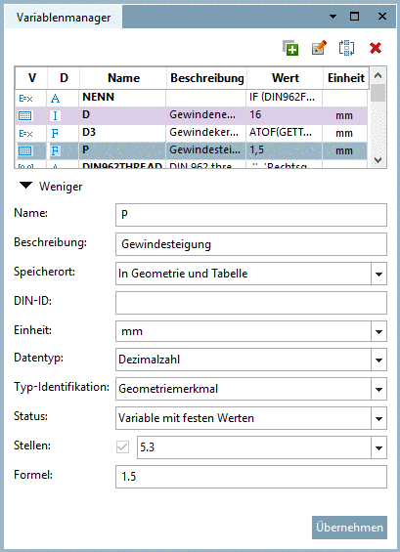400x552 pixels.
Task: Click into the Formel input field
Action: click(x=251, y=477)
